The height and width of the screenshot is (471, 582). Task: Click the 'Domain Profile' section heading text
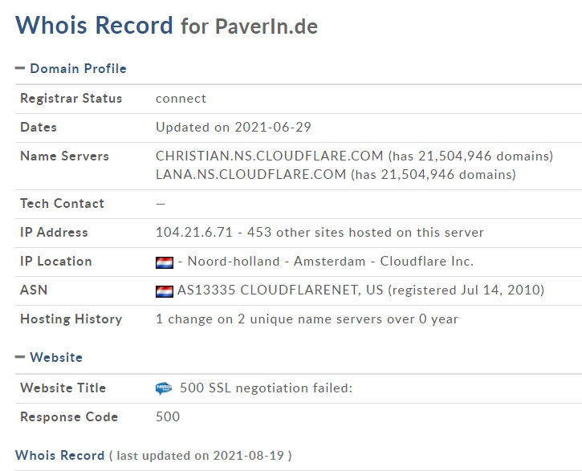(79, 69)
